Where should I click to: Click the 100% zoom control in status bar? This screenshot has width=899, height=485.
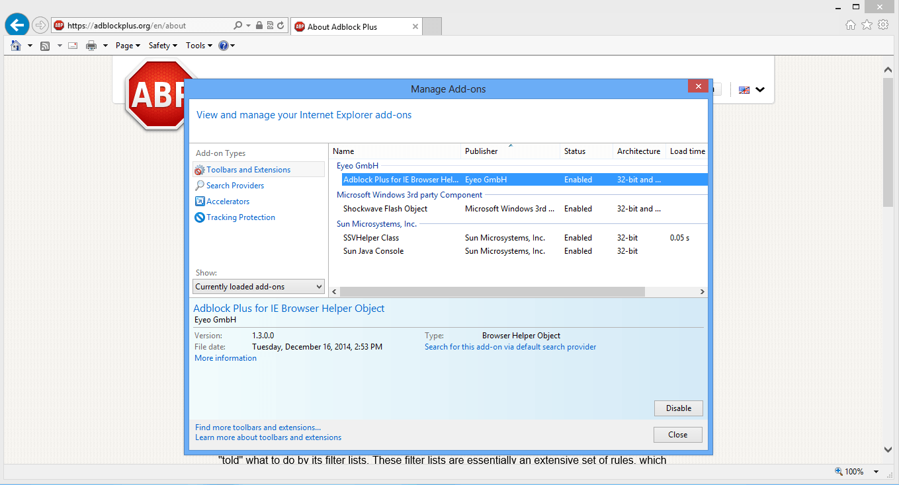coord(853,471)
